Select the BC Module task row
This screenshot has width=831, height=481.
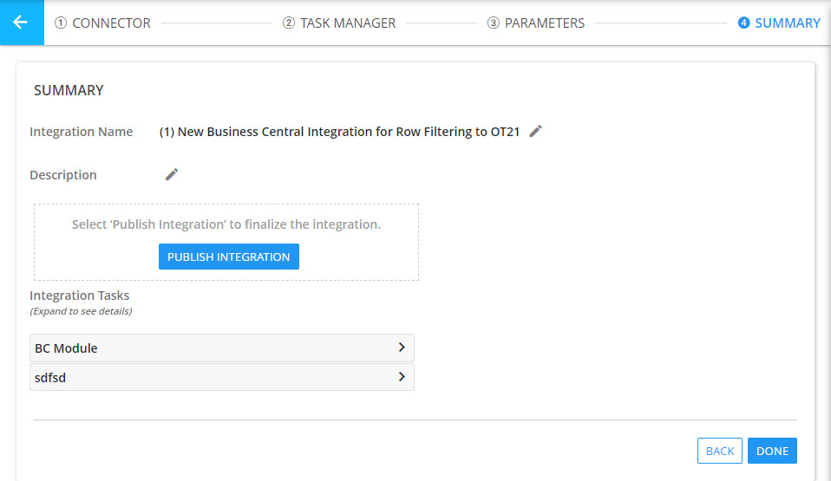[x=208, y=348]
